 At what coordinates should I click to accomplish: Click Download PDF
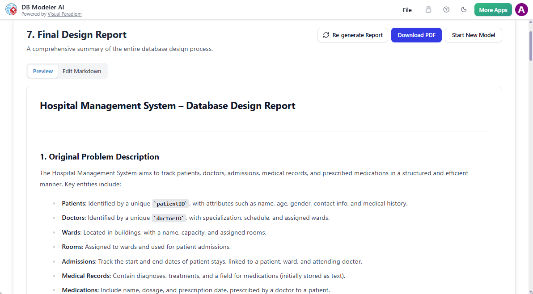pyautogui.click(x=416, y=35)
